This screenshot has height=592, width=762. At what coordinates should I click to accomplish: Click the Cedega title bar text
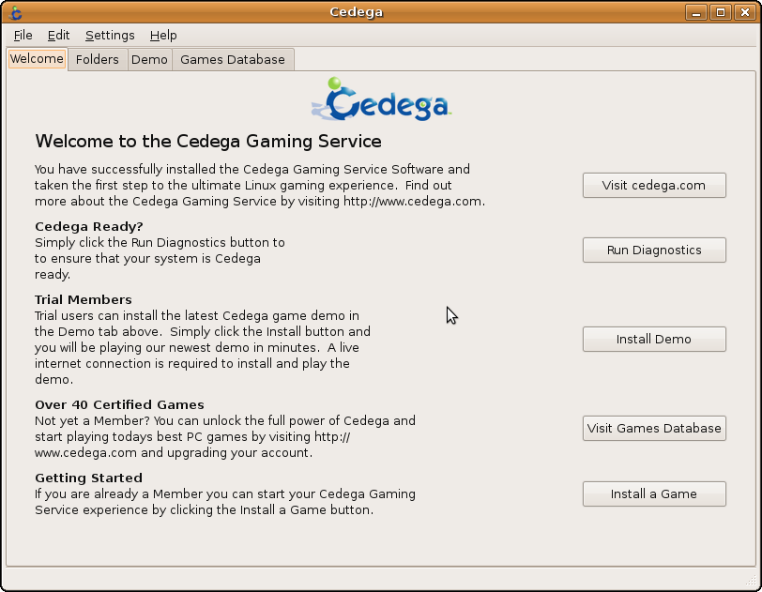click(357, 12)
